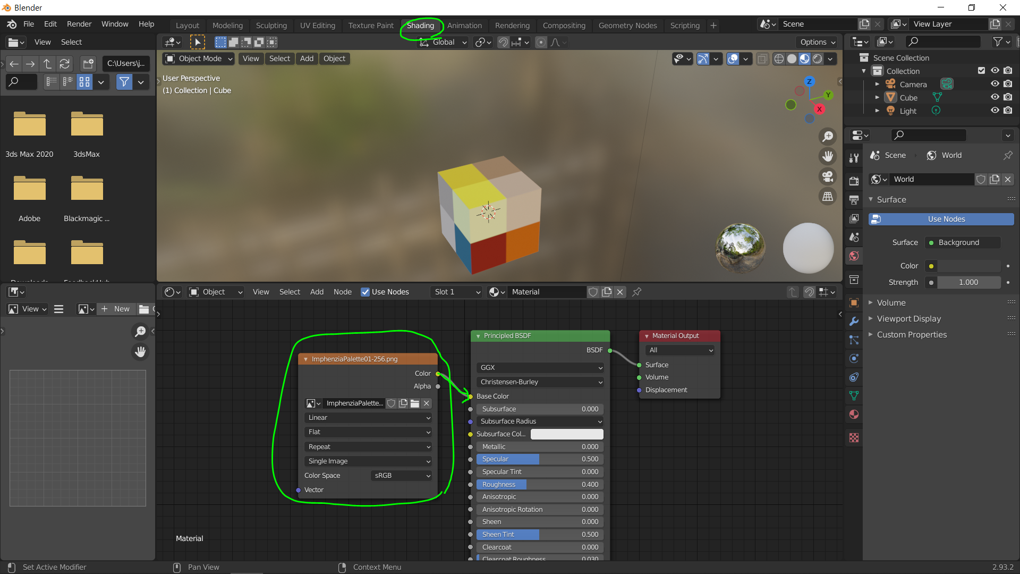The image size is (1020, 574).
Task: Open the Render menu
Action: [79, 24]
